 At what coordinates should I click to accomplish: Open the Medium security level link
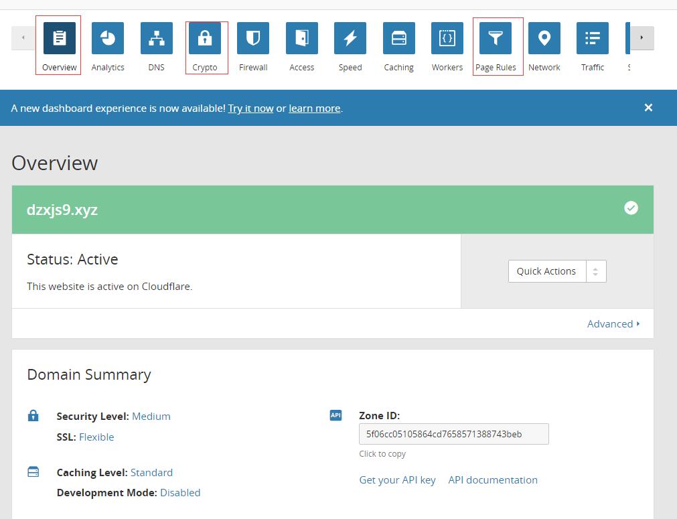click(151, 417)
